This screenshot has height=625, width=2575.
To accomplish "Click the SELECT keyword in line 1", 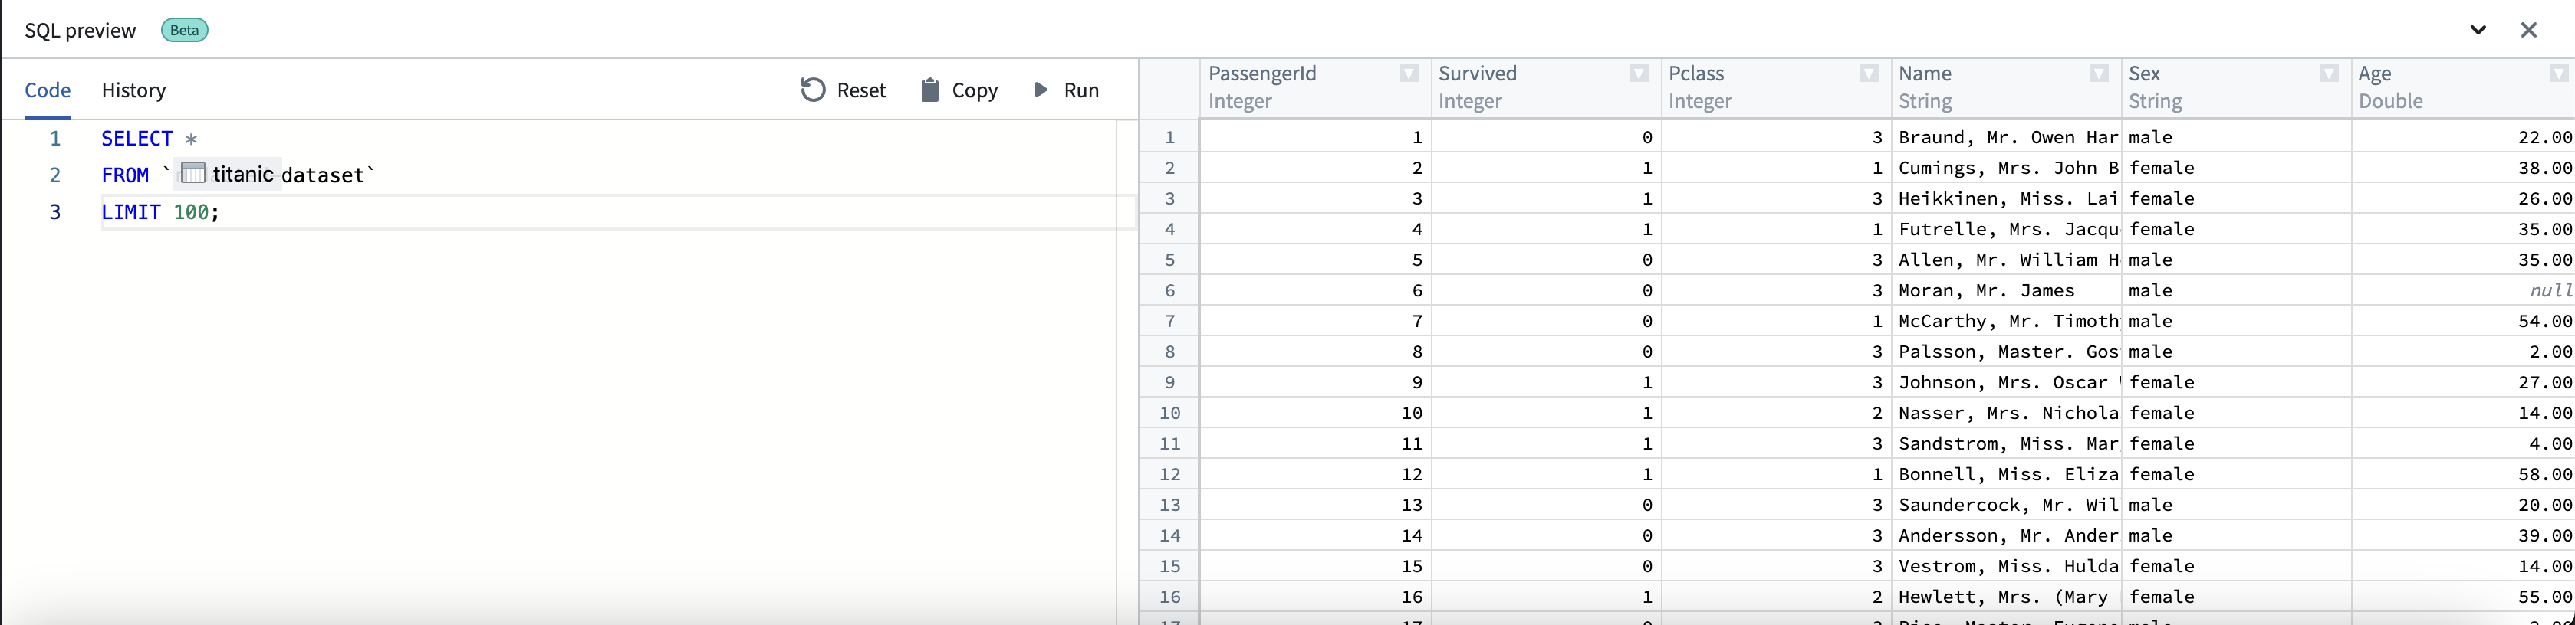I will tap(137, 139).
